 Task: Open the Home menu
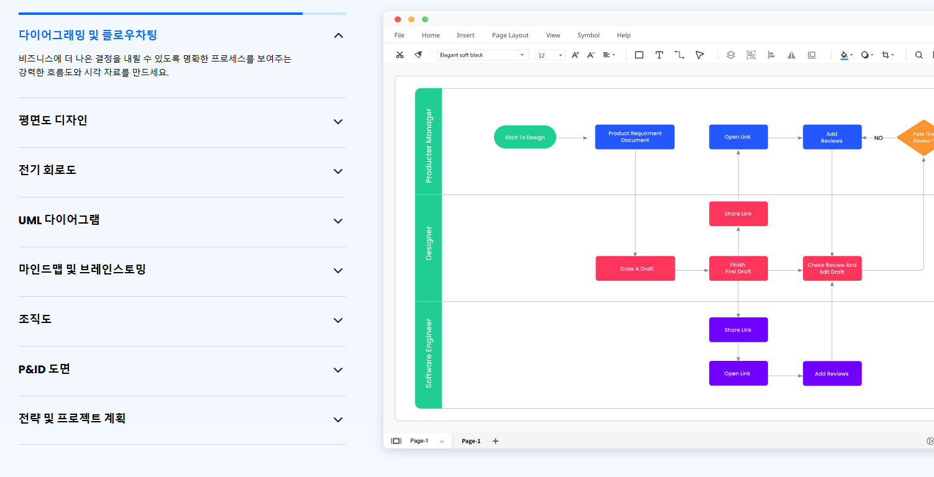[x=431, y=35]
